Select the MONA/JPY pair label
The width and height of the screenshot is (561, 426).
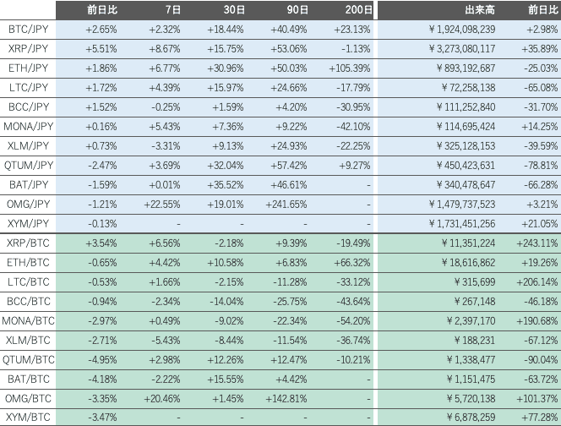[x=28, y=127]
